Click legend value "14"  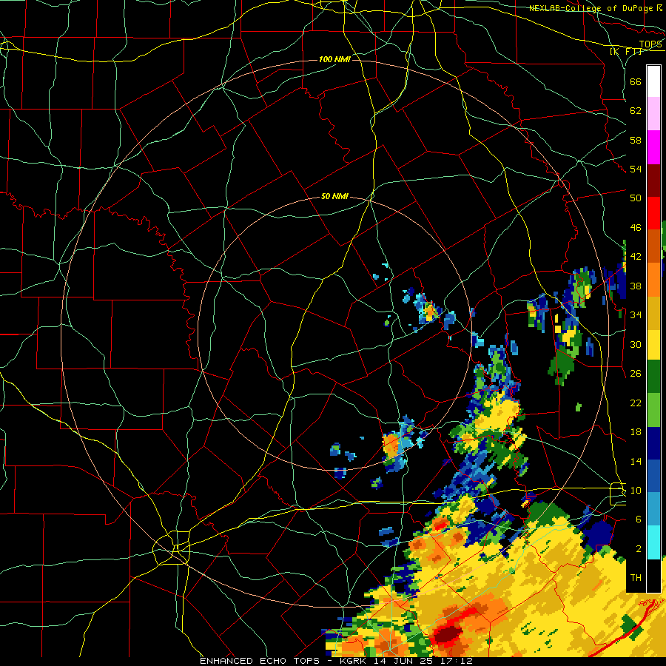(x=636, y=461)
